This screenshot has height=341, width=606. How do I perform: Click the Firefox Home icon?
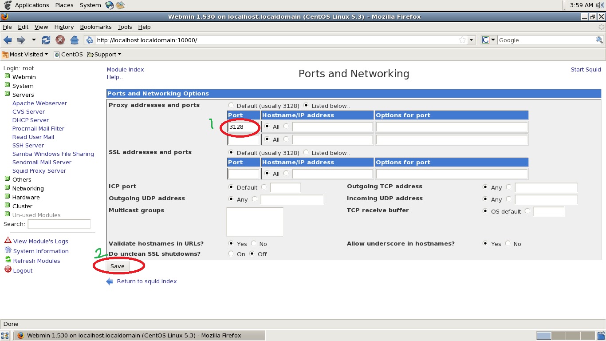tap(75, 40)
